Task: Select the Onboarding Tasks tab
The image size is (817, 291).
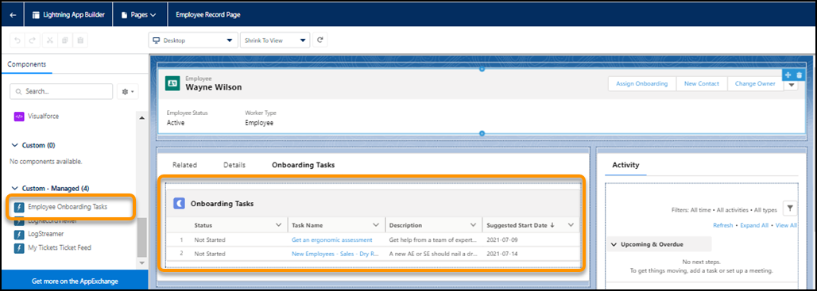Action: pos(304,165)
